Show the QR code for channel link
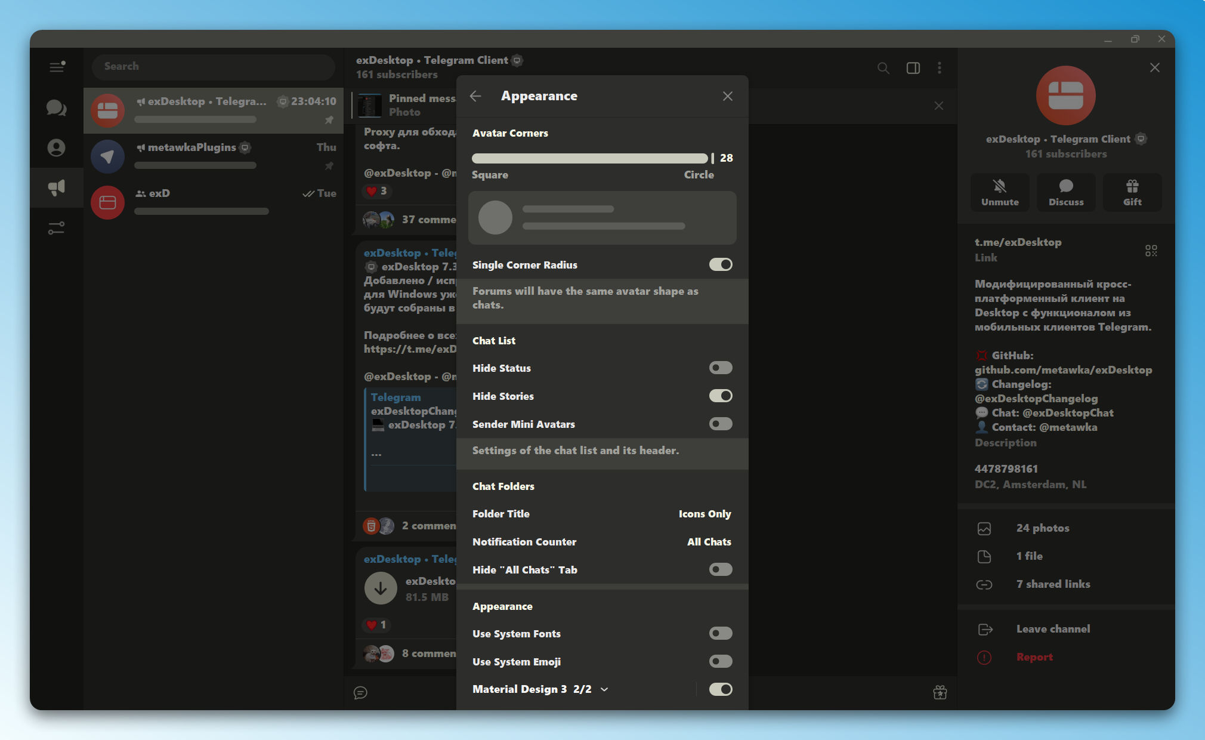The height and width of the screenshot is (740, 1205). point(1151,251)
